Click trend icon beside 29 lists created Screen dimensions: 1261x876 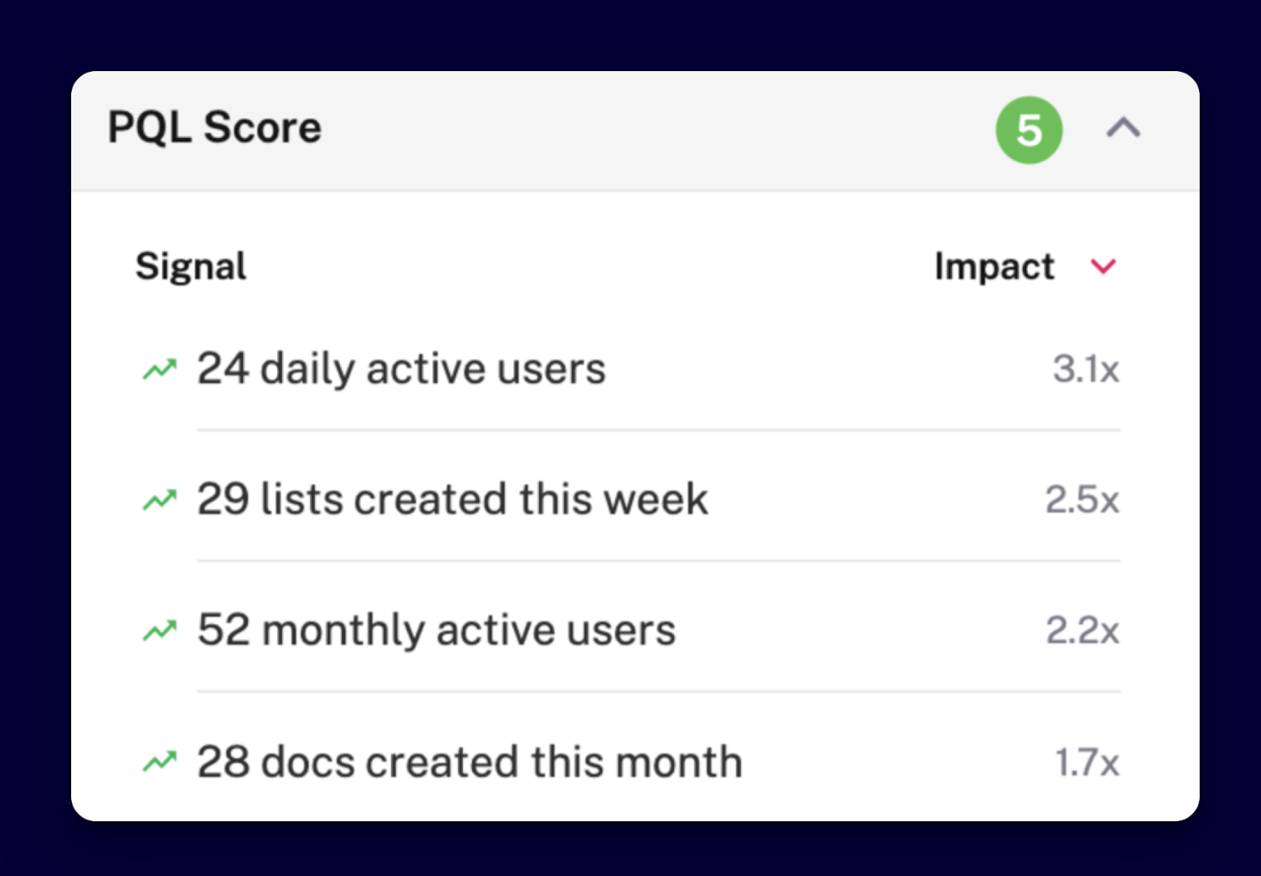[159, 499]
